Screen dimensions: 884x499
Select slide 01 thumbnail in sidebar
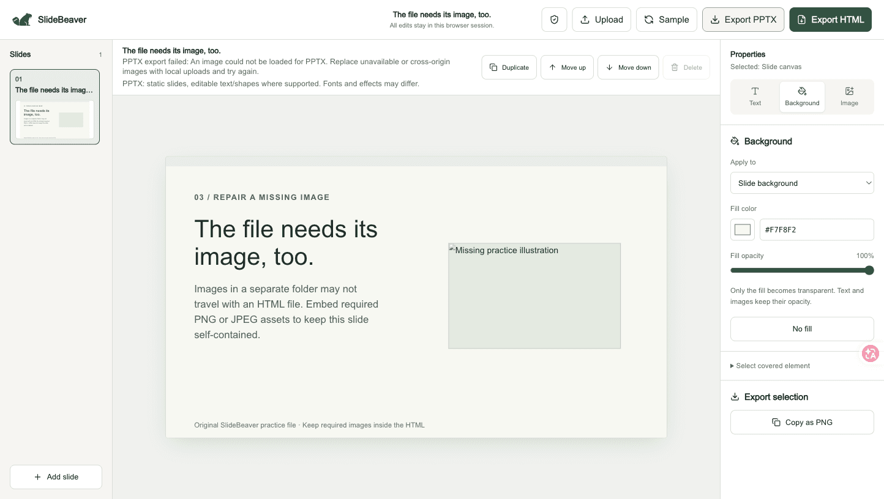click(54, 107)
